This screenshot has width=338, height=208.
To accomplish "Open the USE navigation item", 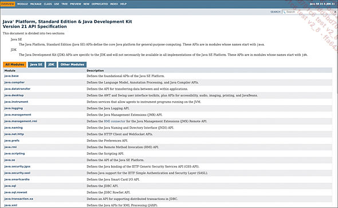I will pos(57,4).
